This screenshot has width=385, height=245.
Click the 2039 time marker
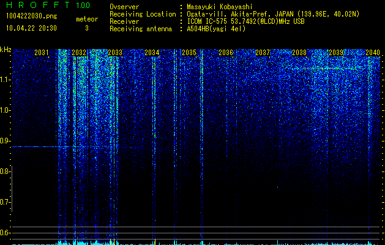point(336,53)
